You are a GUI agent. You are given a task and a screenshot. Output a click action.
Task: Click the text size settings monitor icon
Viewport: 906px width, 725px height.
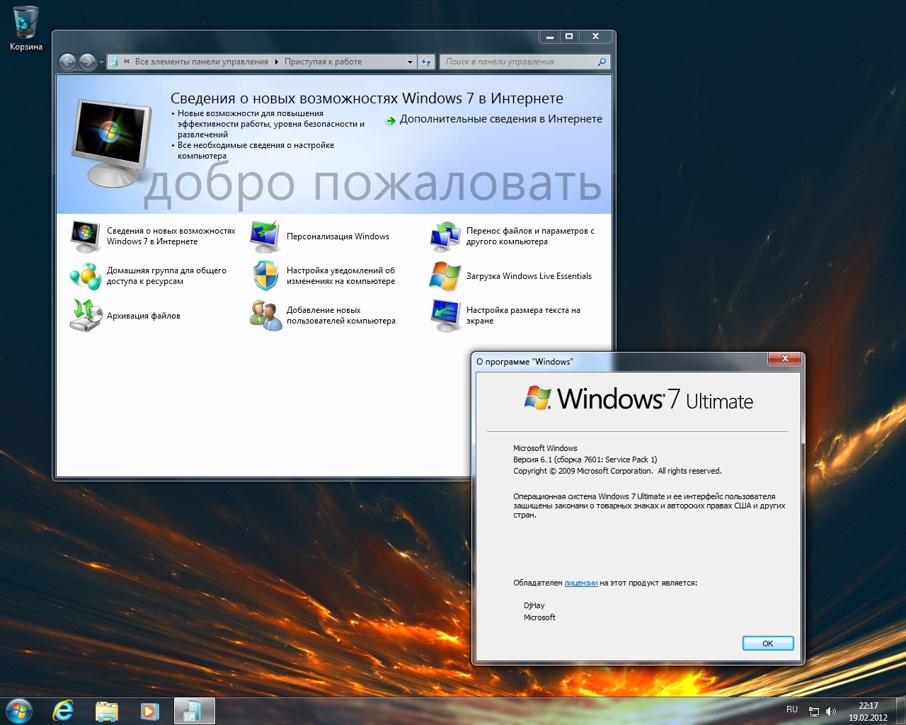(x=445, y=316)
